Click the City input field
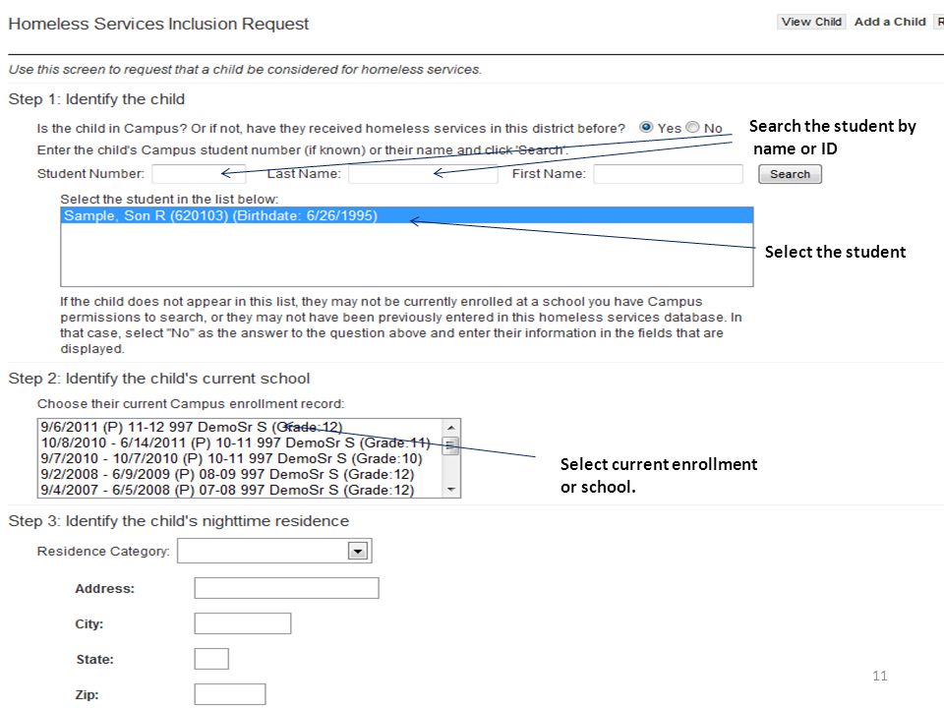The image size is (944, 708). pos(243,623)
